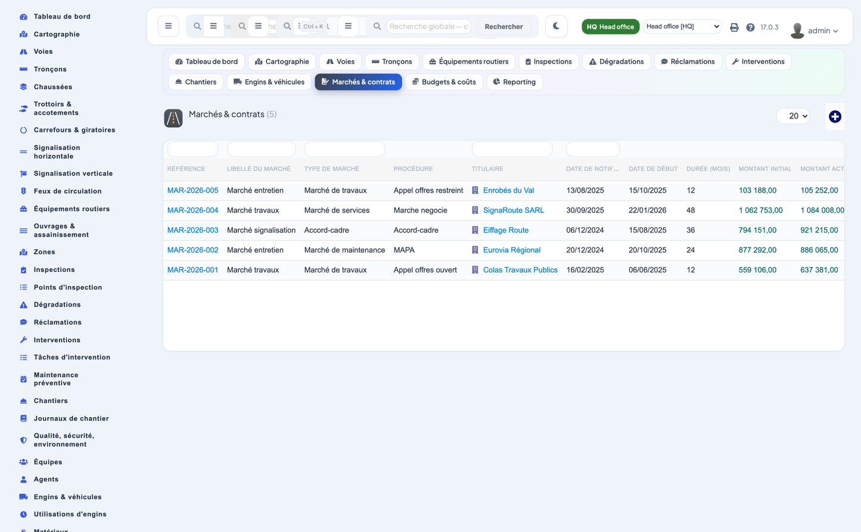Open Feux de circulation in the sidebar
Screen dimensions: 861x532
pos(67,191)
